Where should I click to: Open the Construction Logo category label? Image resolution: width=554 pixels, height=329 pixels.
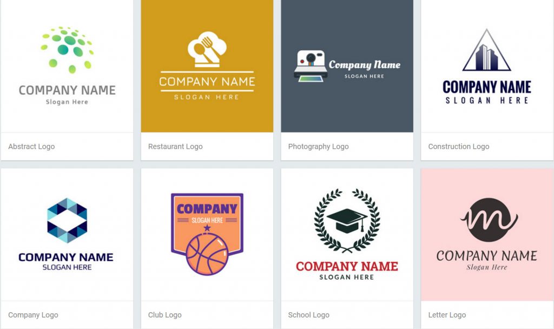coord(459,146)
